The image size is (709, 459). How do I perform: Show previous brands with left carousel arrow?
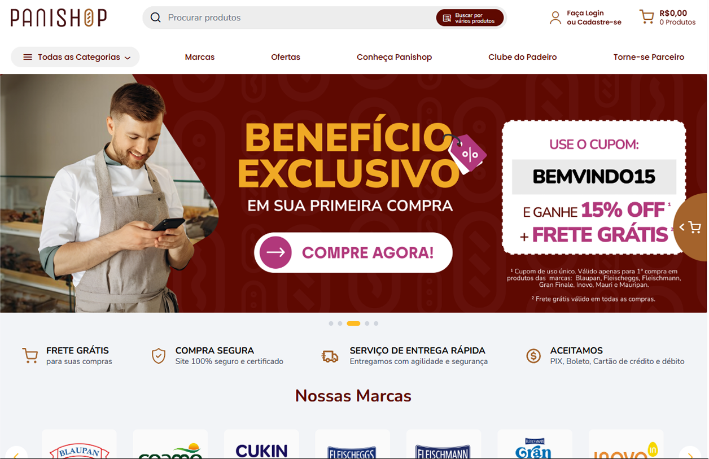[x=16, y=453]
